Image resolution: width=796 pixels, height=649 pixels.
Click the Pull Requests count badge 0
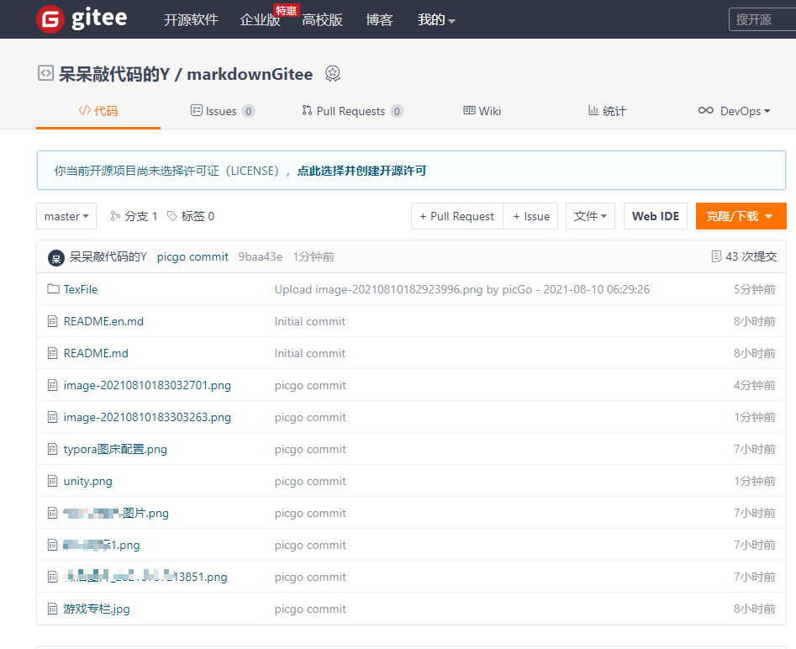click(x=397, y=111)
